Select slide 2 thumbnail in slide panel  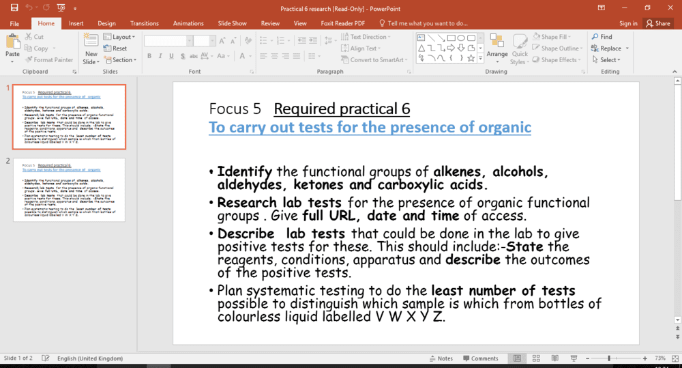(69, 189)
